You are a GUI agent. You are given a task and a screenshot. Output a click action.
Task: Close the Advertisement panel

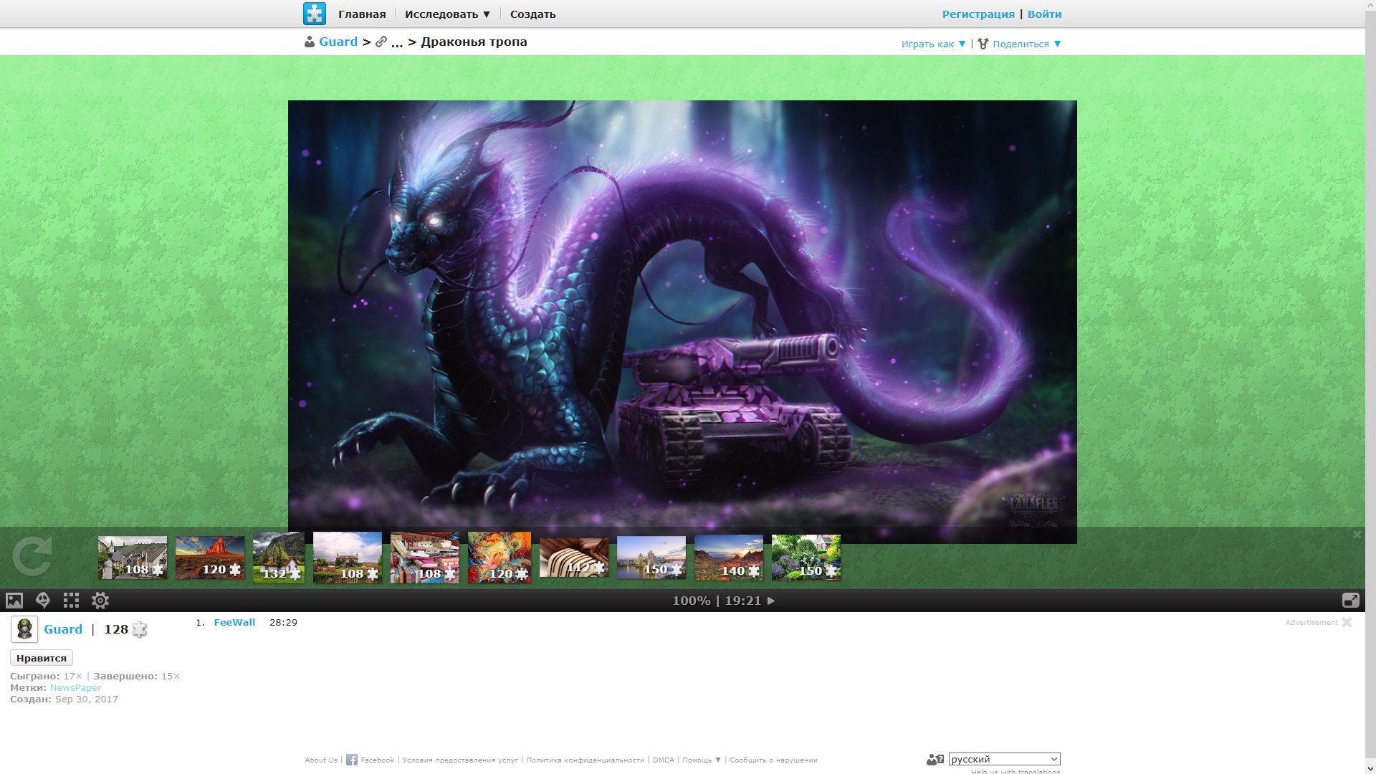[1347, 622]
